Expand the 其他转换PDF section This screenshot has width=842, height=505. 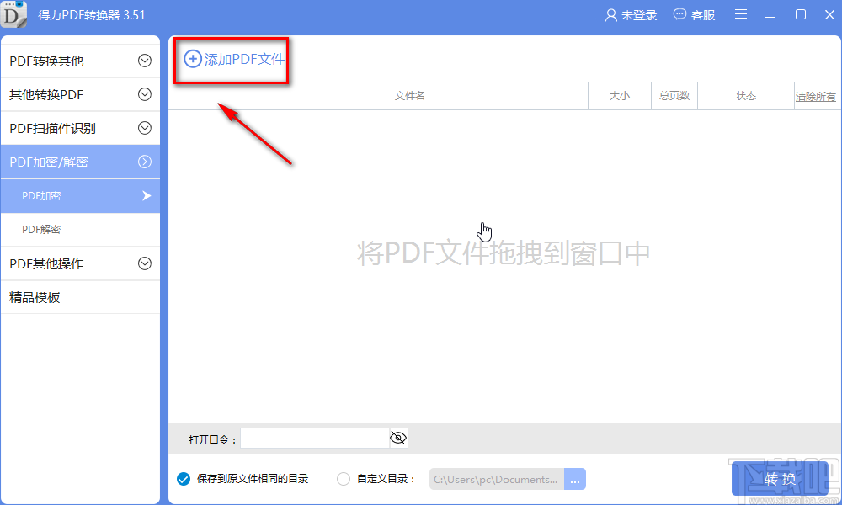click(x=144, y=94)
